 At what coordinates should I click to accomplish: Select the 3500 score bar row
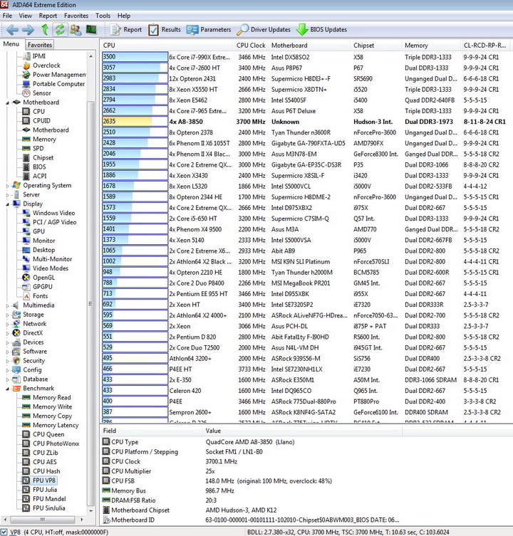point(135,57)
